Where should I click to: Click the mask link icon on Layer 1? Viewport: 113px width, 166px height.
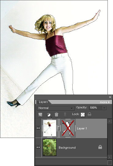pos(59,128)
